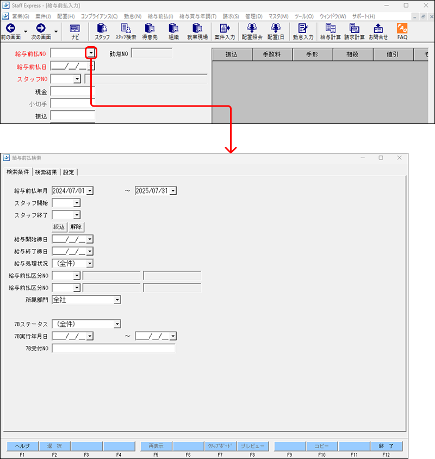Click the 終了 F12 button
The height and width of the screenshot is (459, 435).
tap(386, 446)
